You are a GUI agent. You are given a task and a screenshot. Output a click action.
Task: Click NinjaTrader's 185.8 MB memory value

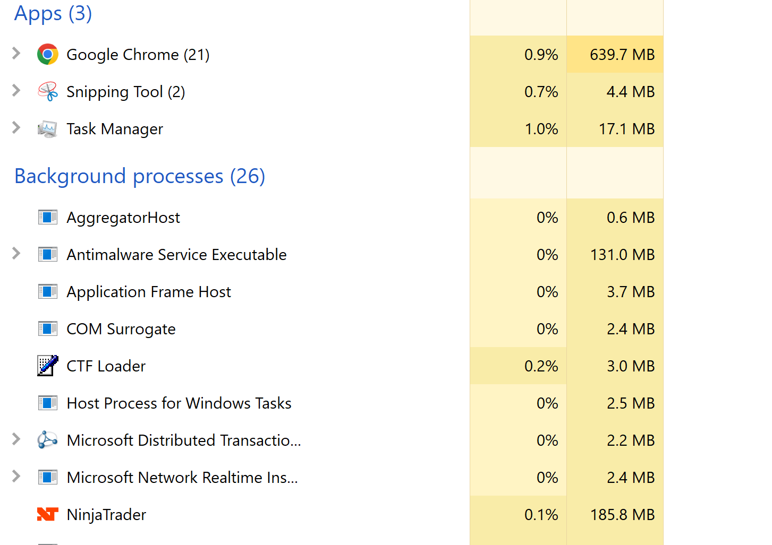coord(622,515)
